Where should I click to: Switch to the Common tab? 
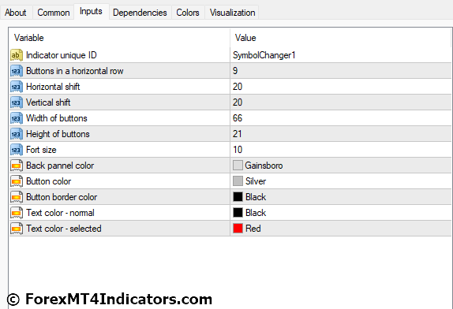click(54, 13)
